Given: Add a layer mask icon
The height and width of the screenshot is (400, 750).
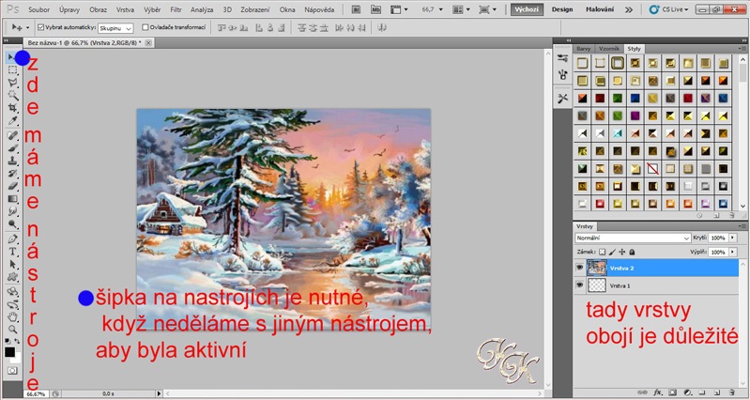Looking at the screenshot, I should [x=672, y=392].
